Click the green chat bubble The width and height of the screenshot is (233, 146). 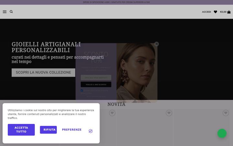(x=222, y=133)
